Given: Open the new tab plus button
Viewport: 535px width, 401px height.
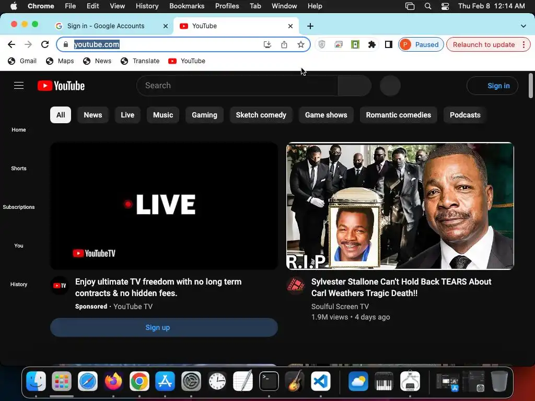Looking at the screenshot, I should click(x=310, y=26).
